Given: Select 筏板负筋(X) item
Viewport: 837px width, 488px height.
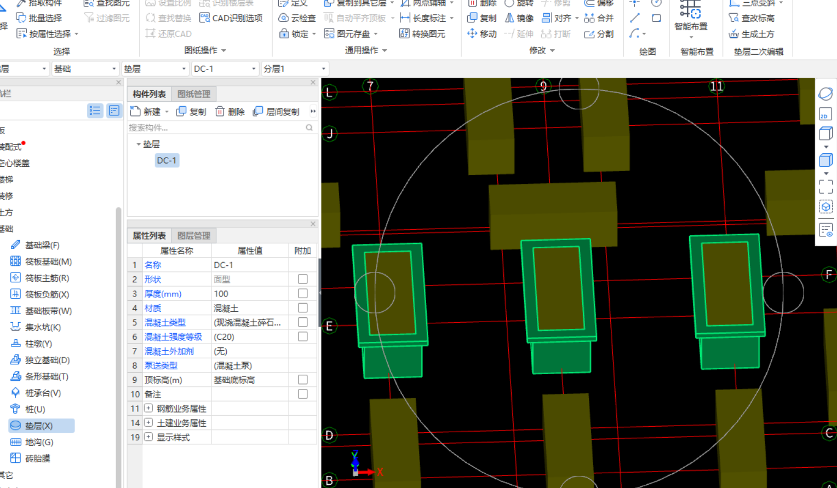Looking at the screenshot, I should coord(39,294).
